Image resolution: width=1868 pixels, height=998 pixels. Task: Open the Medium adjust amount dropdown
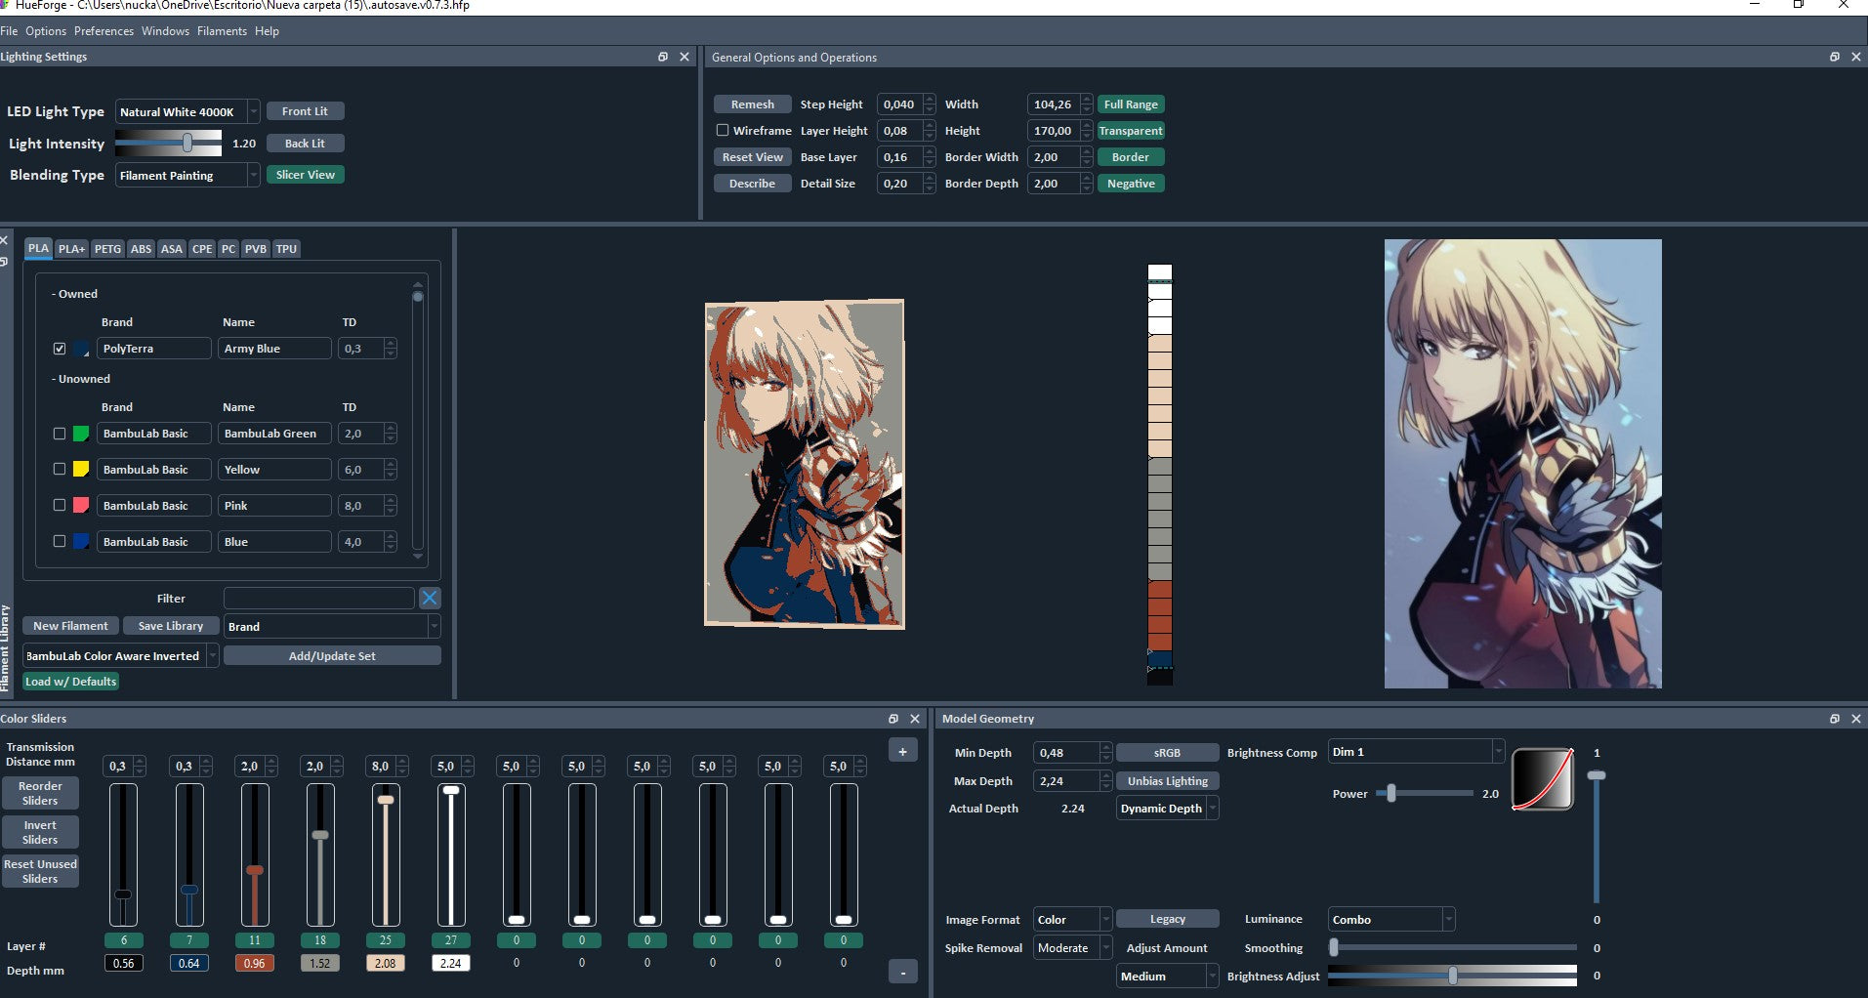tap(1168, 977)
